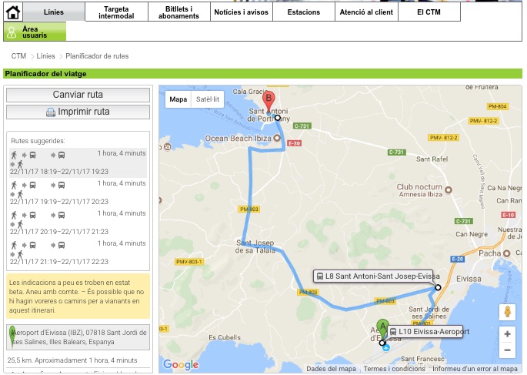Select route departing 20:19 arriving 21:23
The width and height of the screenshot is (527, 375).
click(x=78, y=223)
